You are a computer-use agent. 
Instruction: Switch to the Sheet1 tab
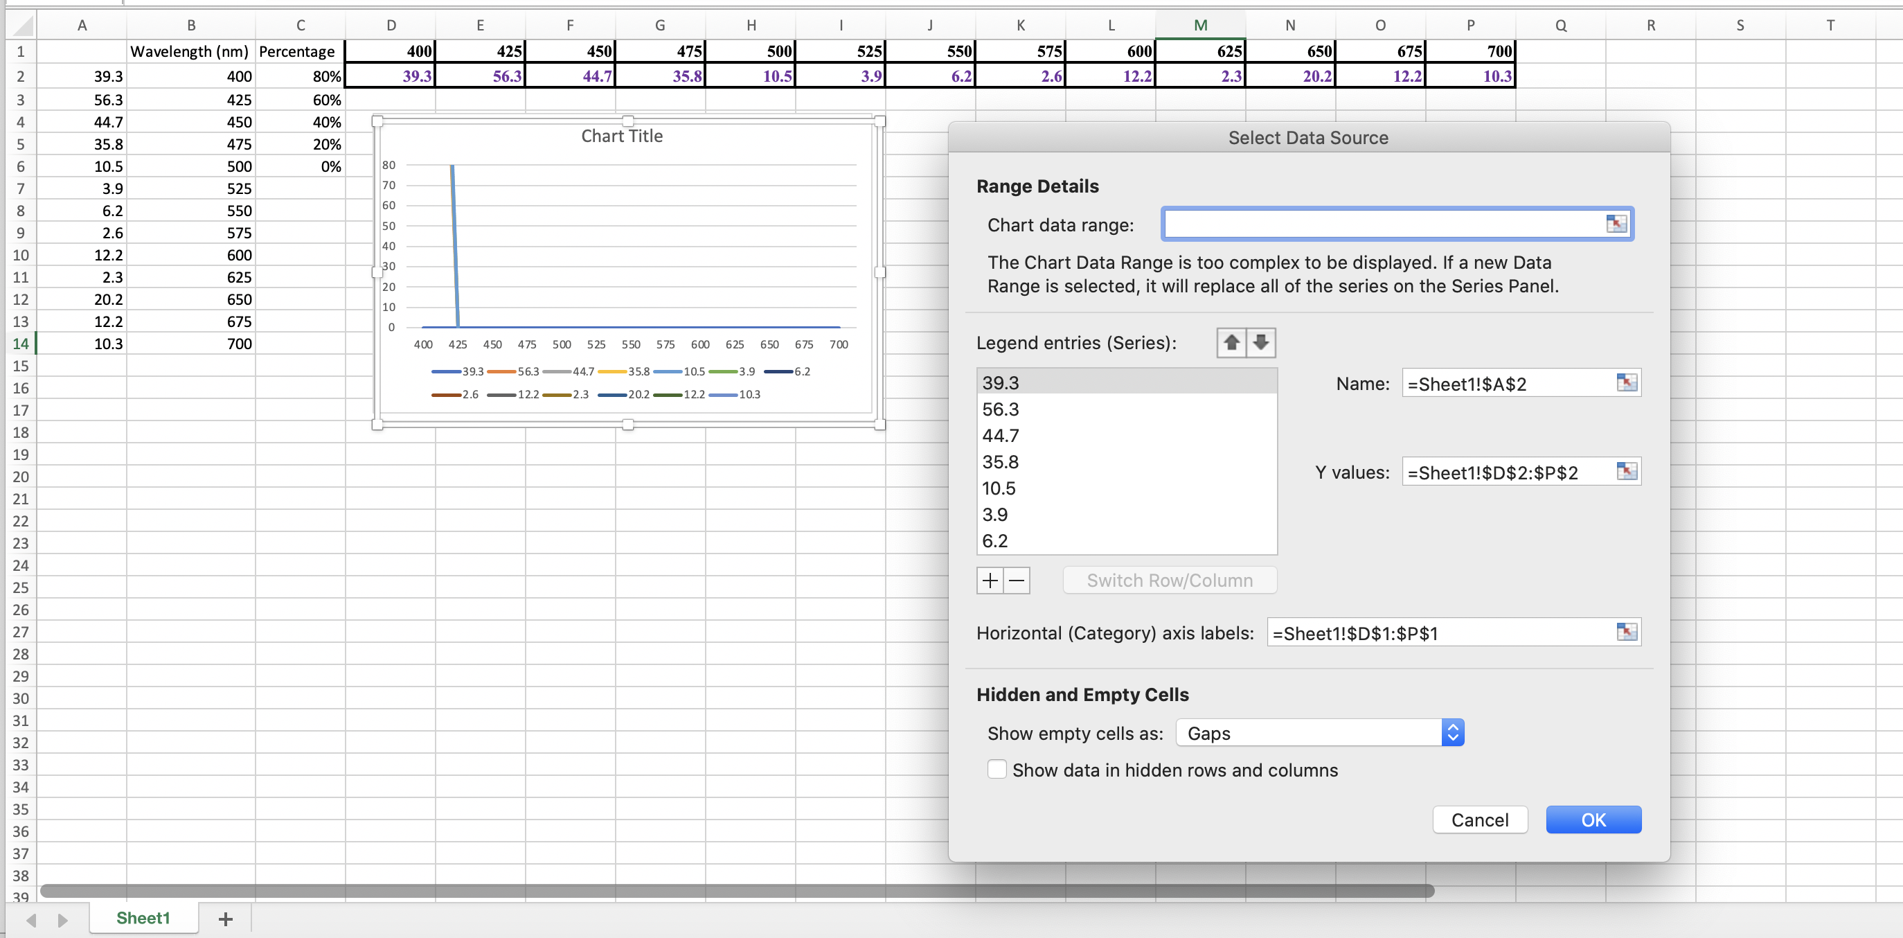[143, 918]
